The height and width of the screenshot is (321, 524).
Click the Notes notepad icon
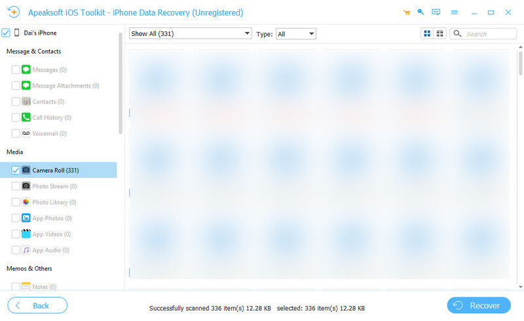pos(26,286)
